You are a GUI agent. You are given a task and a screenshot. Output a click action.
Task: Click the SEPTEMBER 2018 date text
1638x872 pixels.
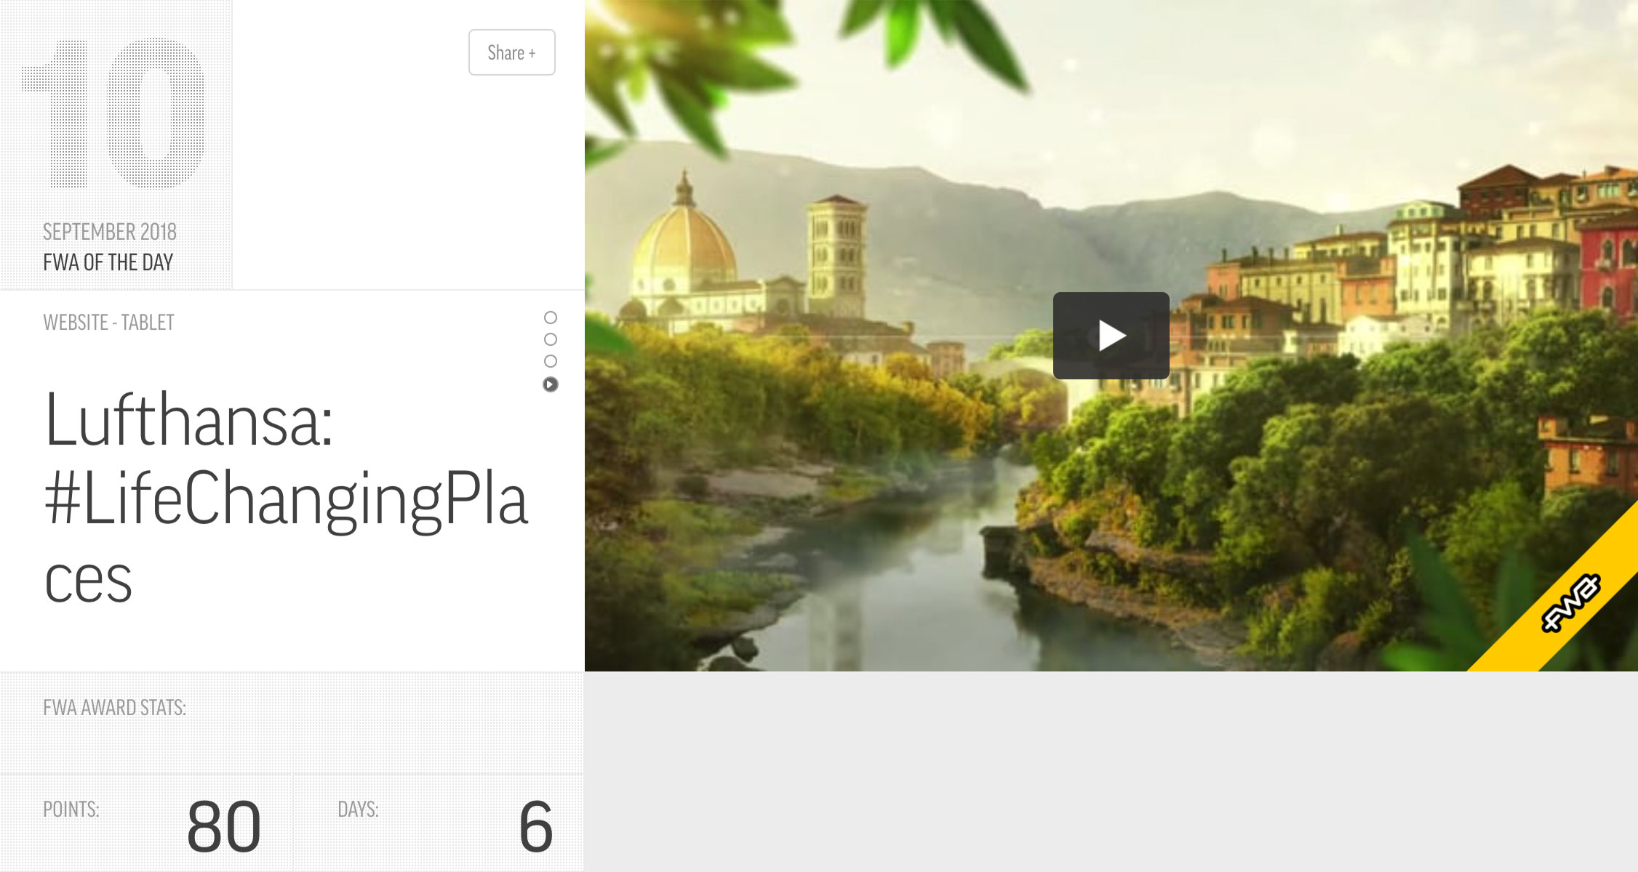(x=110, y=232)
